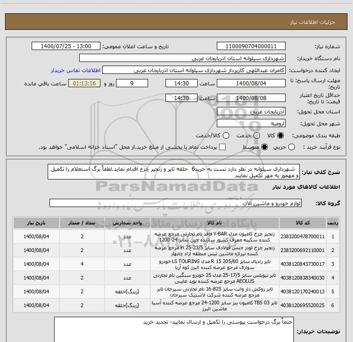The height and width of the screenshot is (342, 353).
Task: Click the ردیف column header
Action: pos(333,223)
